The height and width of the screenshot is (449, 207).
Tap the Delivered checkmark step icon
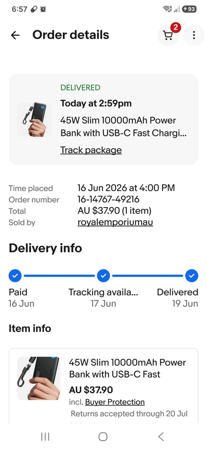coord(192,276)
